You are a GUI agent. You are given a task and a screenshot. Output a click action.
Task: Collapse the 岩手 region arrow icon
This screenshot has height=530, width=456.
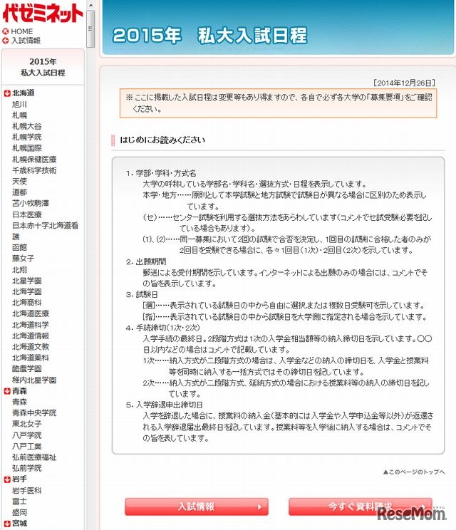7,479
